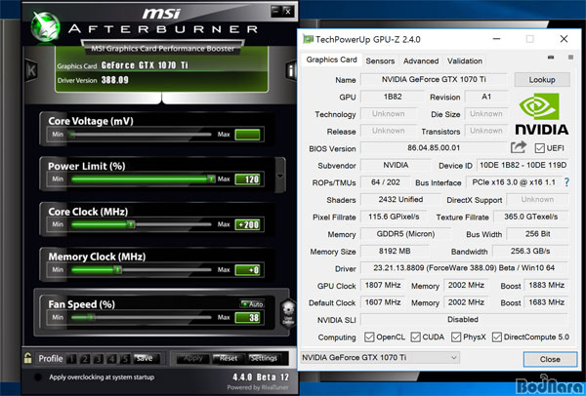Image resolution: width=586 pixels, height=396 pixels.
Task: Toggle the DirectCompute 5.0 checkbox
Action: click(497, 337)
